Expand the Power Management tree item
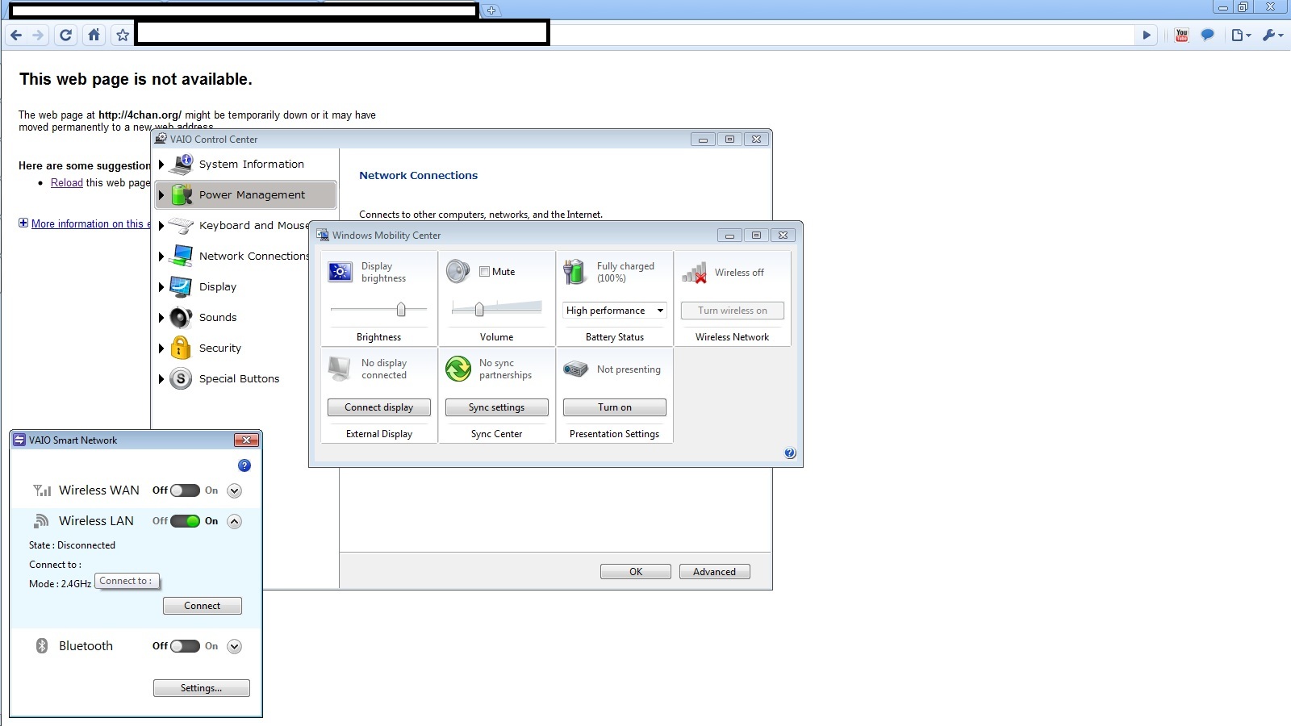The width and height of the screenshot is (1291, 726). [161, 195]
